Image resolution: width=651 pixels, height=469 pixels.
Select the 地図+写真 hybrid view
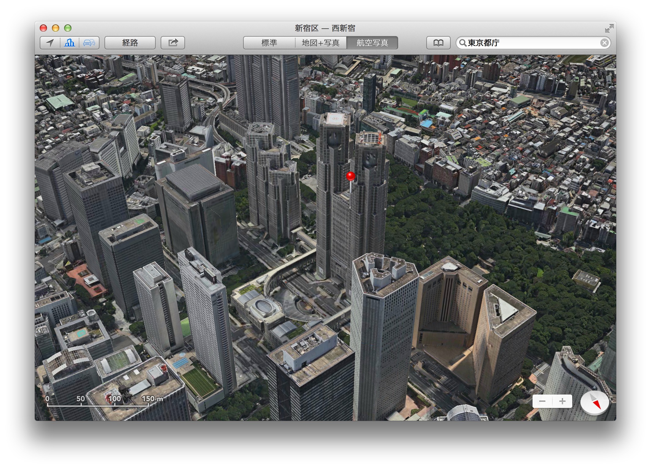[321, 43]
